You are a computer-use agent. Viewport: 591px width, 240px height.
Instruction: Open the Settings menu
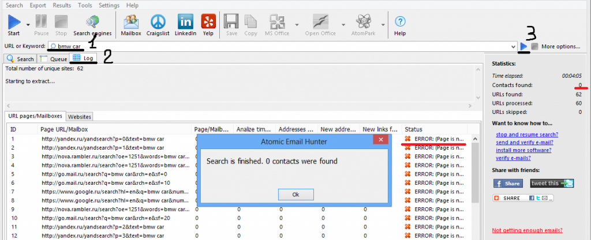click(x=109, y=5)
